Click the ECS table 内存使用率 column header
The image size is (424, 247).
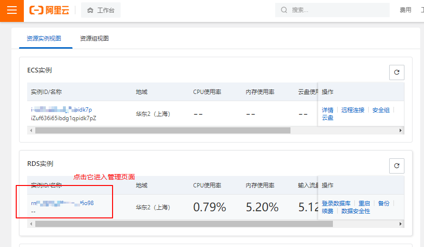[x=260, y=92]
